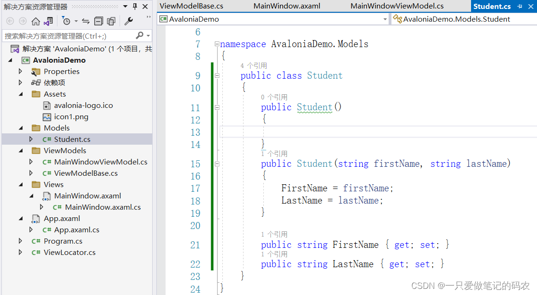Select Student.cs in Solution Explorer
Screen dimensions: 537x295
point(72,139)
